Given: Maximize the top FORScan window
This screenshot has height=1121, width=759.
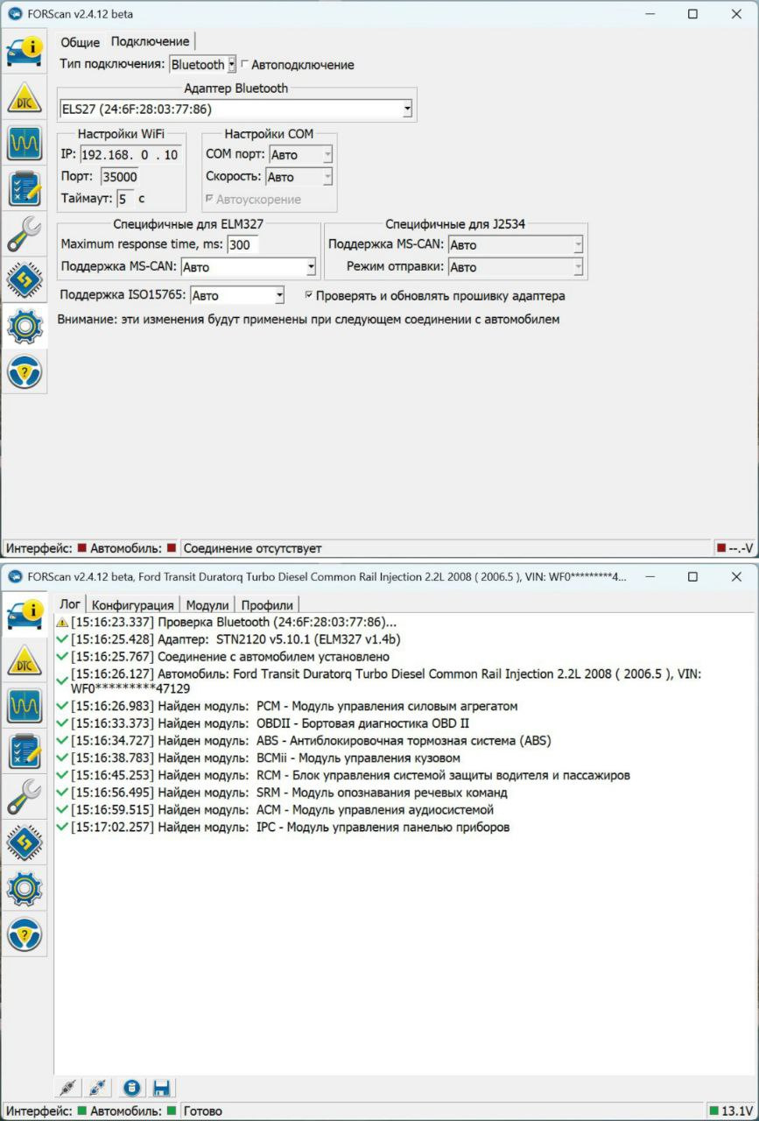Looking at the screenshot, I should pos(692,14).
